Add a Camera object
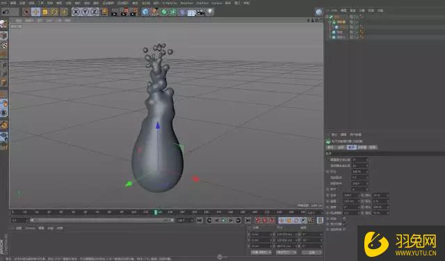 coord(201,12)
